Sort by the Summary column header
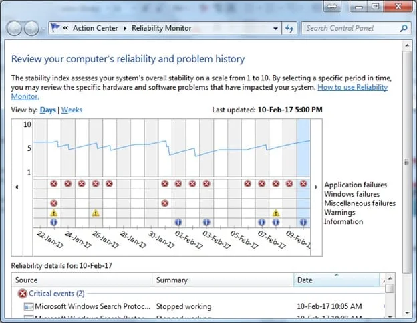The height and width of the screenshot is (323, 417). 223,280
